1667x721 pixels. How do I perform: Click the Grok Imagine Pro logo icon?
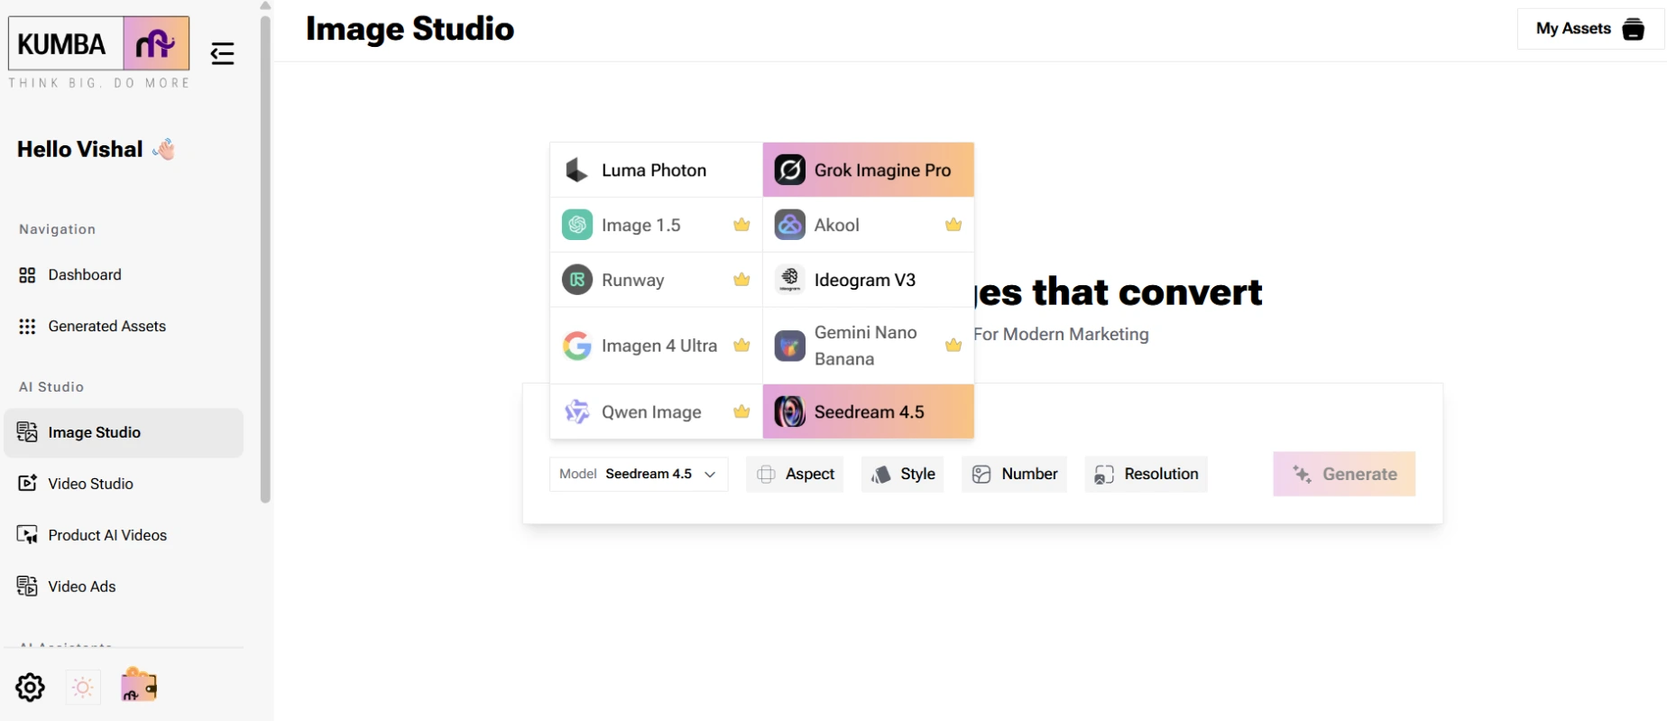[x=790, y=170]
